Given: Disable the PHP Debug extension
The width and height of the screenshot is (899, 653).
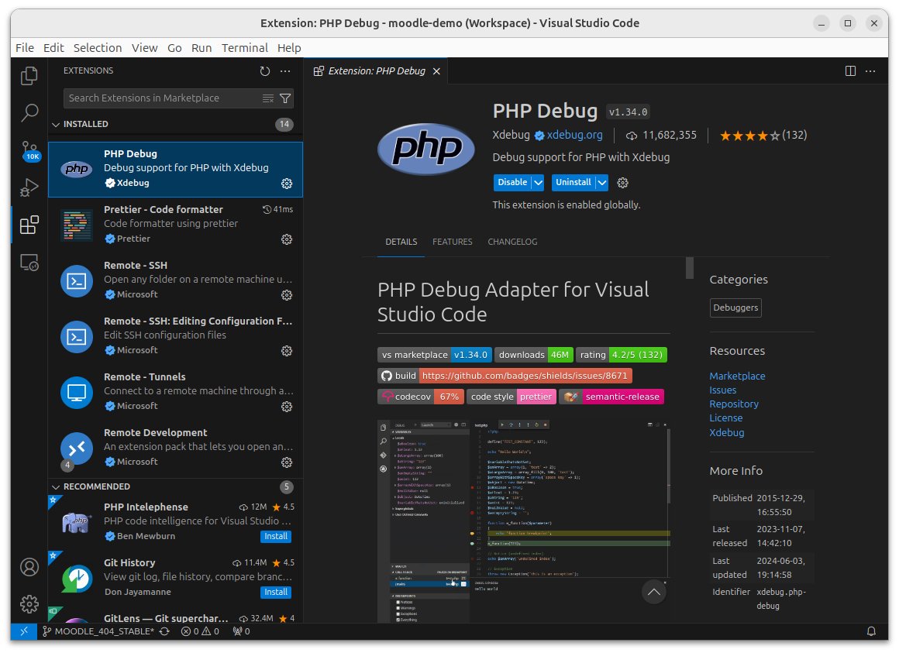Looking at the screenshot, I should click(512, 183).
